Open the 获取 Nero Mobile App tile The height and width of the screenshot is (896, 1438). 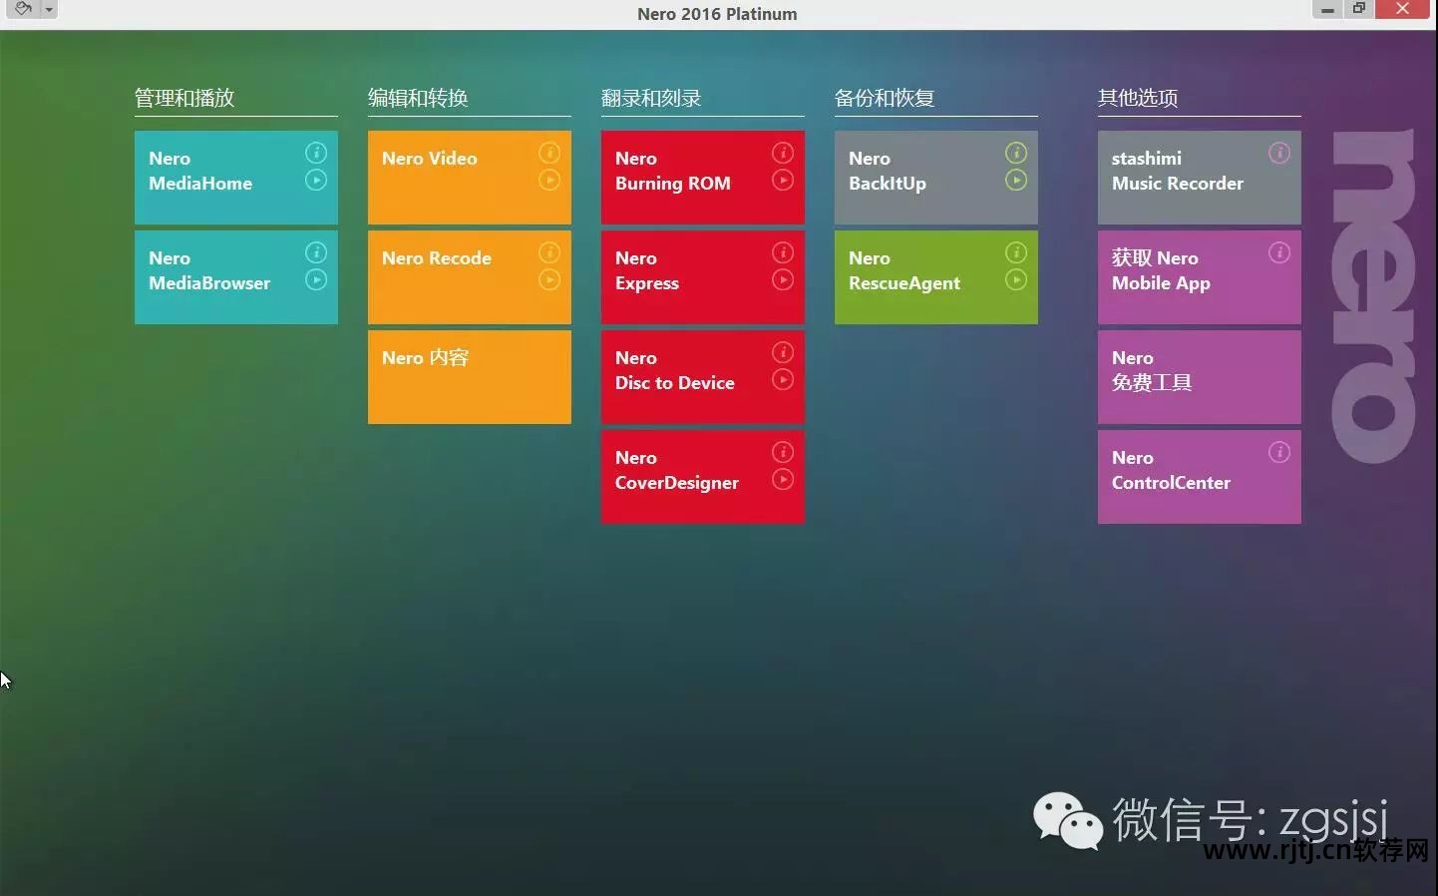[1200, 277]
